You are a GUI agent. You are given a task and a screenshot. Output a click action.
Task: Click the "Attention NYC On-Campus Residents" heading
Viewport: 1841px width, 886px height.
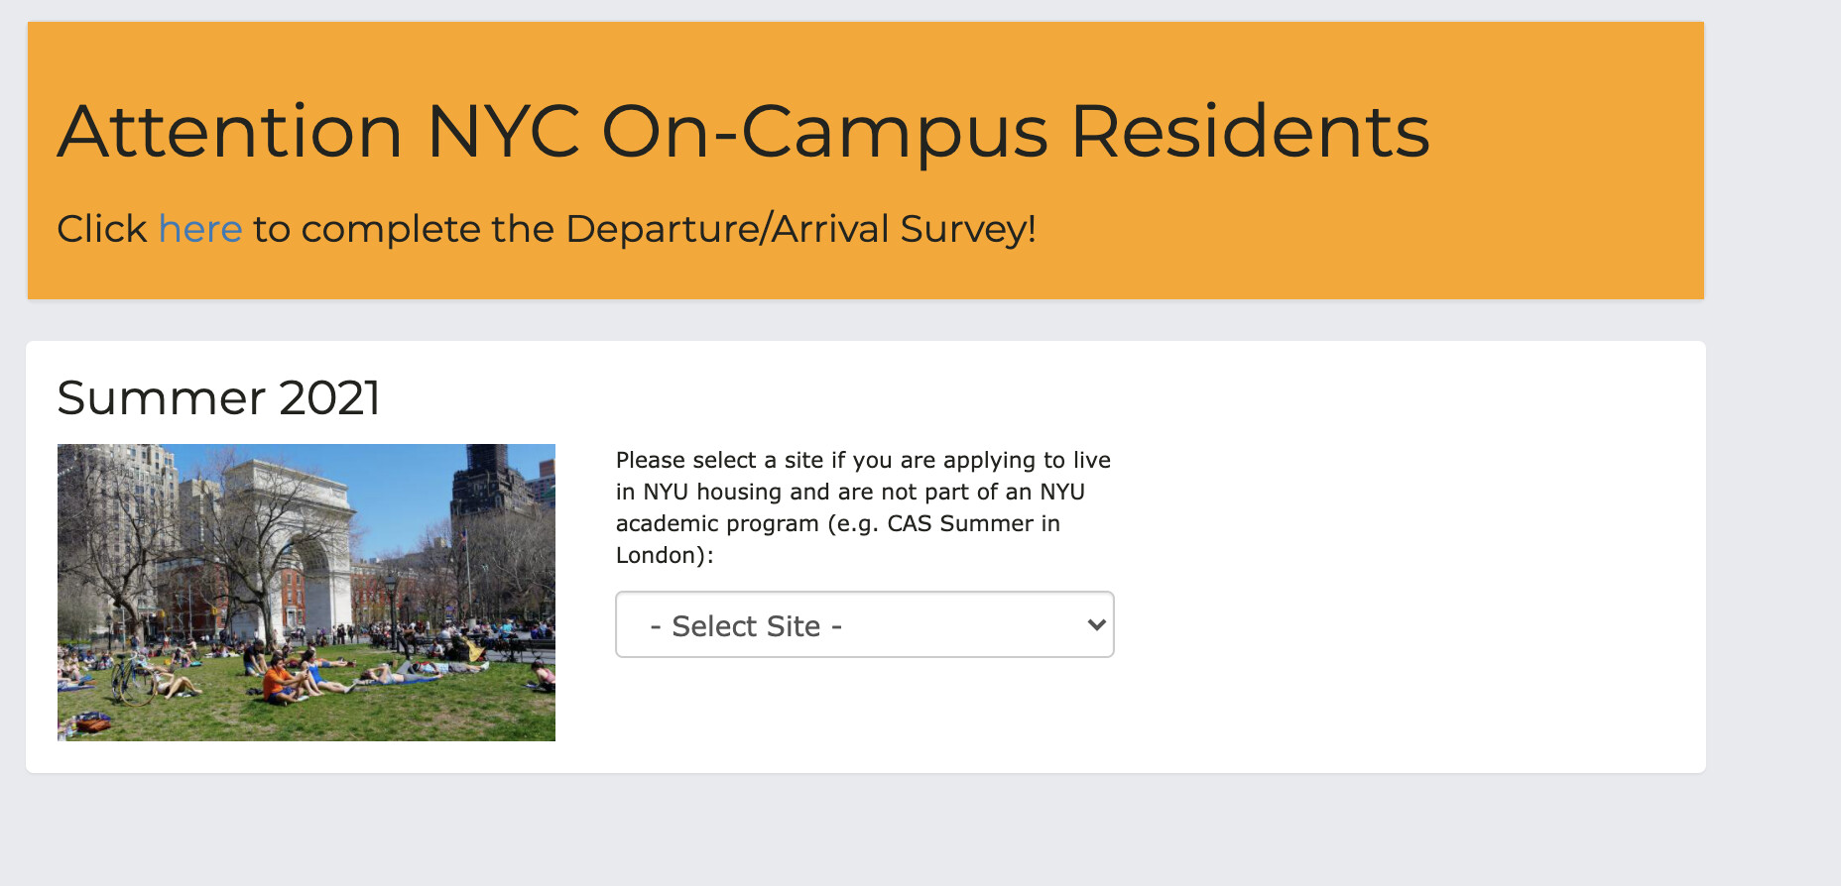point(743,131)
